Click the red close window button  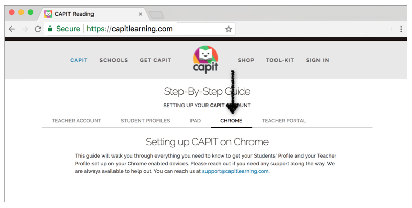(x=12, y=12)
